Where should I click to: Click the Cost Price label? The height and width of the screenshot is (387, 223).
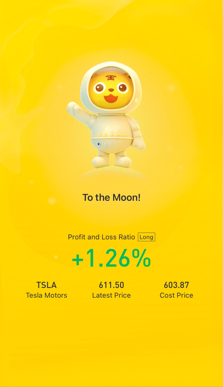pyautogui.click(x=176, y=295)
